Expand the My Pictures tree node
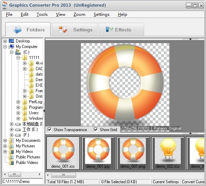 [x=5, y=146]
